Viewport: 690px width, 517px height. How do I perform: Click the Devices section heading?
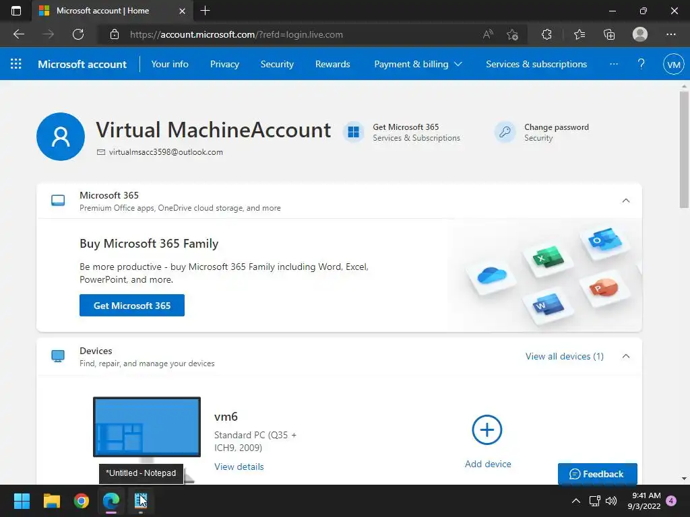coord(96,351)
